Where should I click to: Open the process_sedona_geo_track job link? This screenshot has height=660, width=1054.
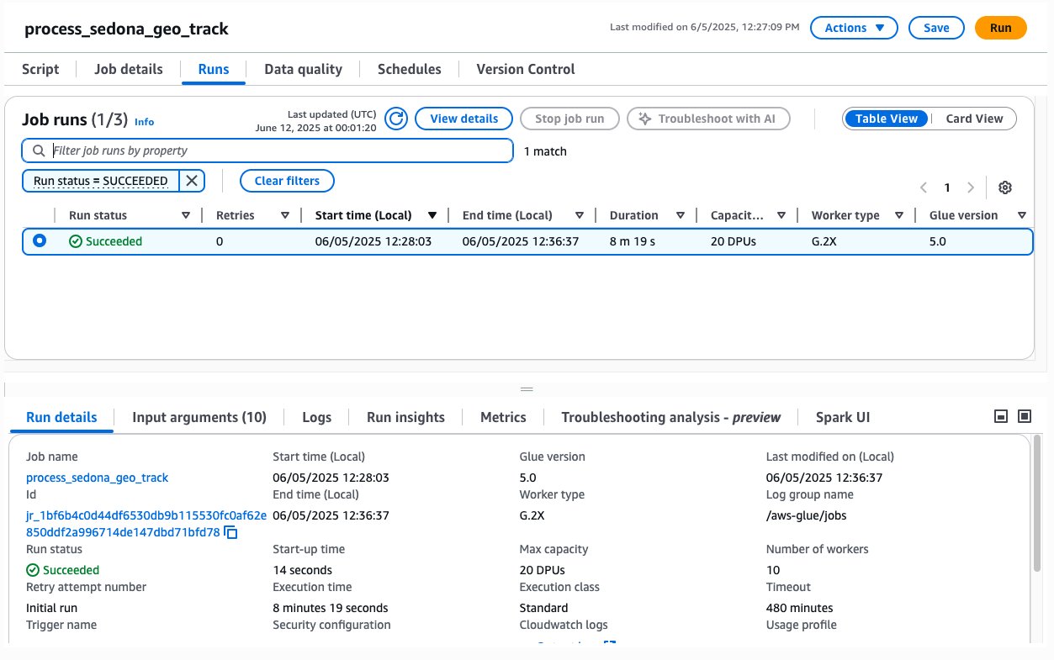pyautogui.click(x=97, y=477)
